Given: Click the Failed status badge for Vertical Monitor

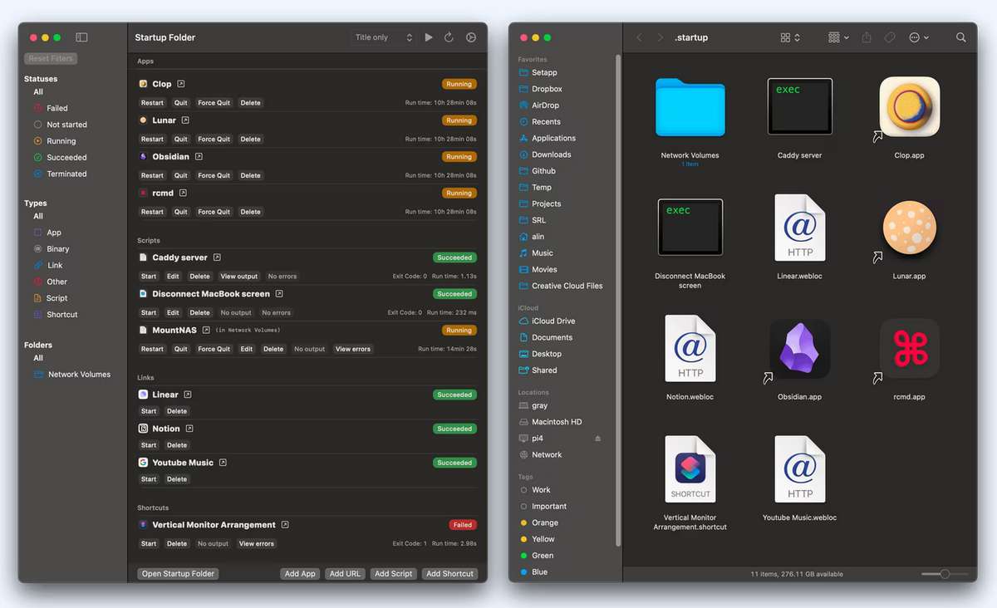Looking at the screenshot, I should (463, 525).
